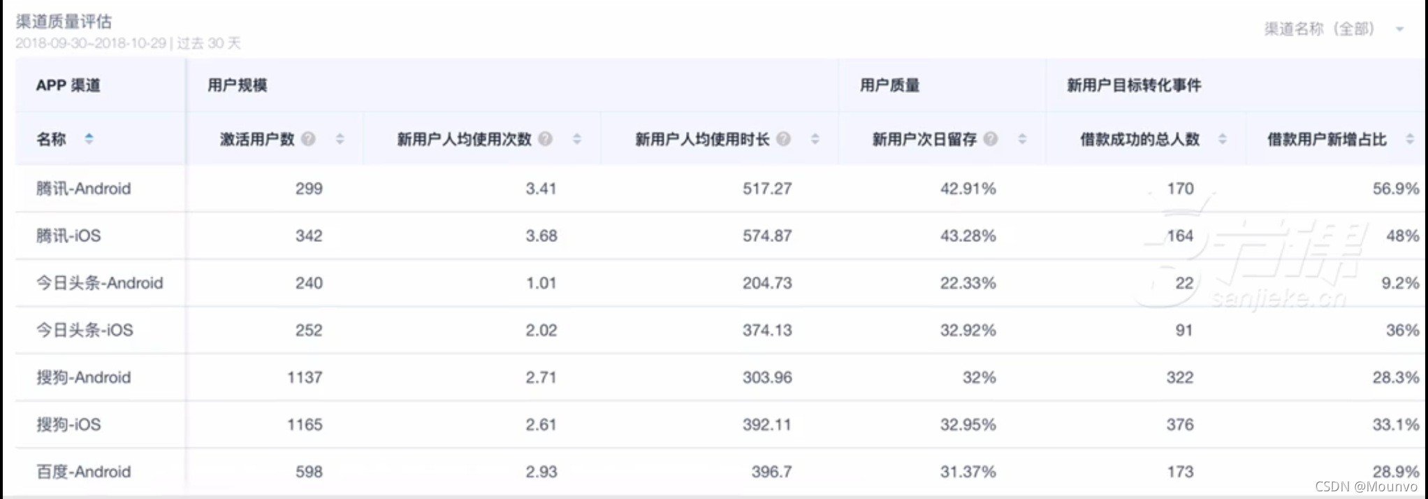This screenshot has height=499, width=1428.
Task: Select the 腾讯-Android channel row name
Action: 83,189
